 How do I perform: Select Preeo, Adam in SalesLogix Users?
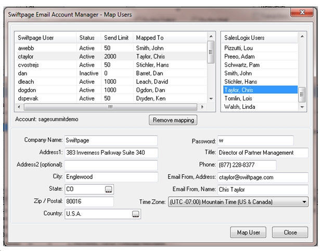[x=260, y=57]
